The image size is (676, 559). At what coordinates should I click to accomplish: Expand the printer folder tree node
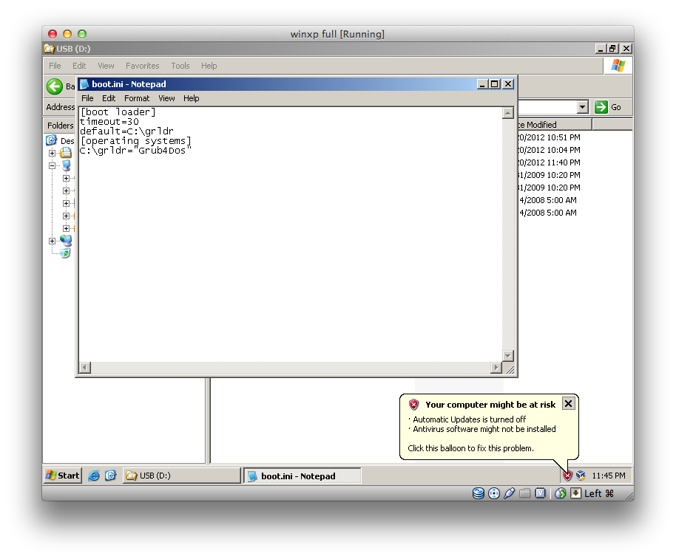tap(53, 153)
